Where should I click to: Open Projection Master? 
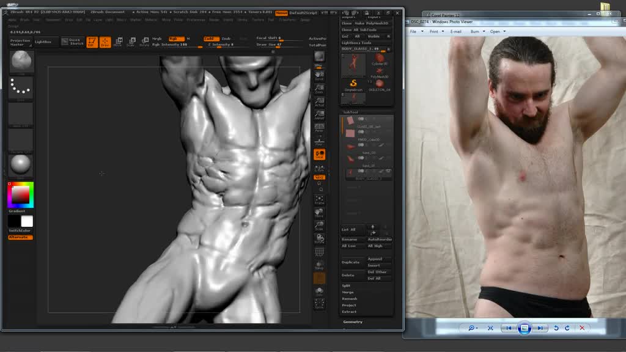(x=20, y=42)
